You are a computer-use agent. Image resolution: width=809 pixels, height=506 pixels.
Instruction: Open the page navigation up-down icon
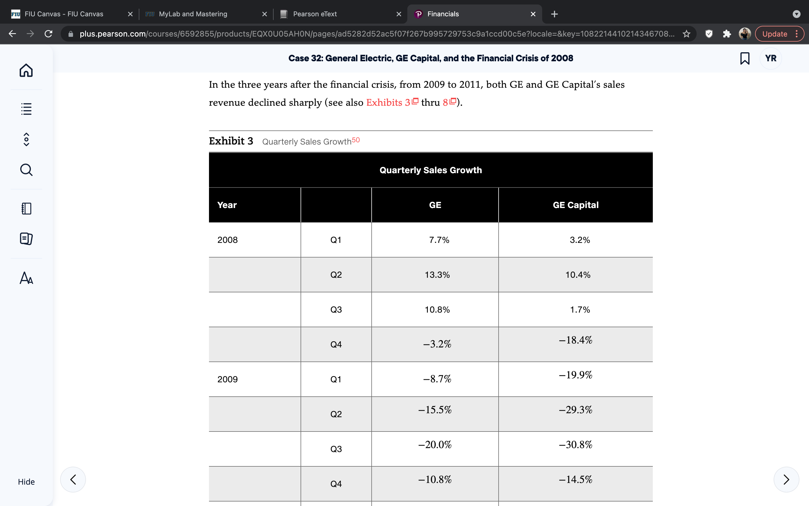tap(26, 139)
